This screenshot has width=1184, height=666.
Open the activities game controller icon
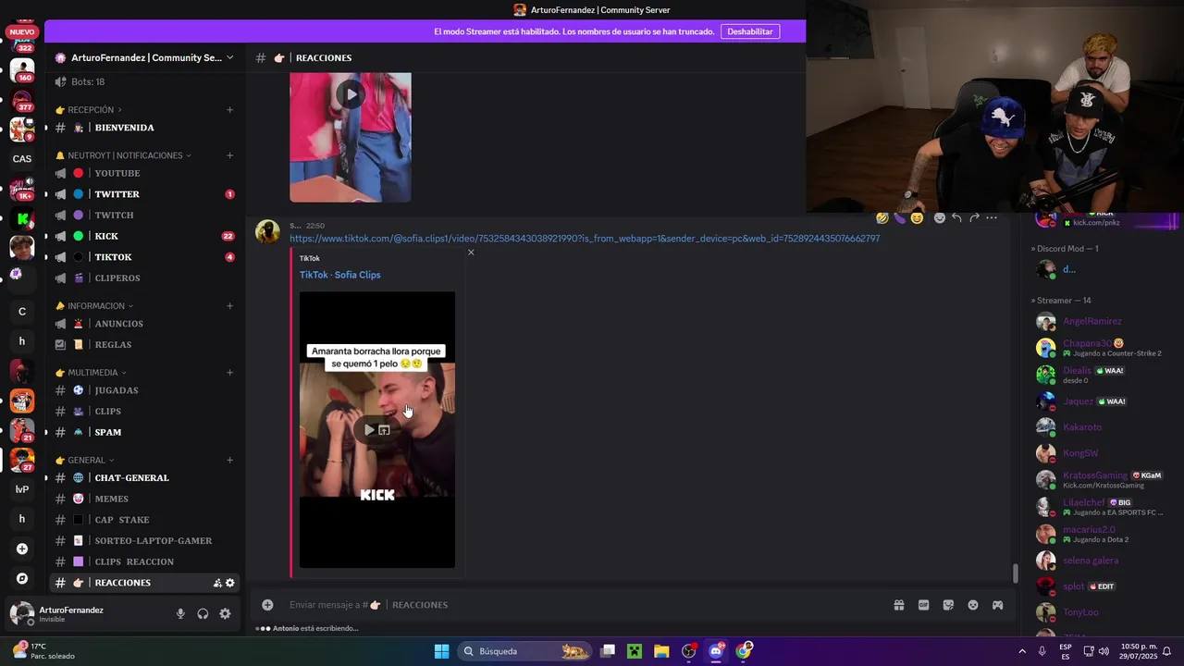pos(998,605)
